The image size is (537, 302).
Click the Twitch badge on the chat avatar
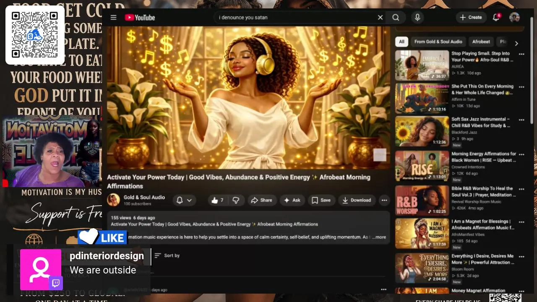pyautogui.click(x=56, y=283)
